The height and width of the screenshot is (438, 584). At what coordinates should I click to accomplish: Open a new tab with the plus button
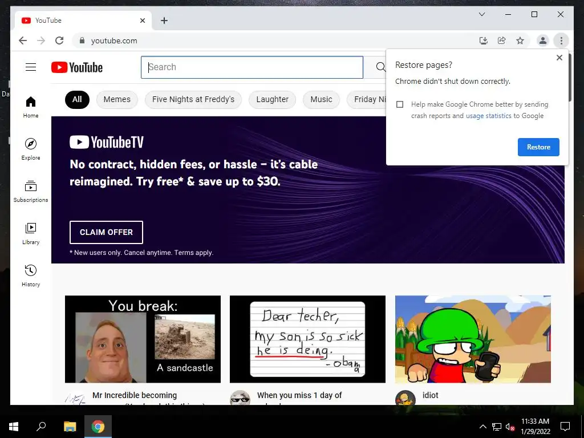pos(164,21)
